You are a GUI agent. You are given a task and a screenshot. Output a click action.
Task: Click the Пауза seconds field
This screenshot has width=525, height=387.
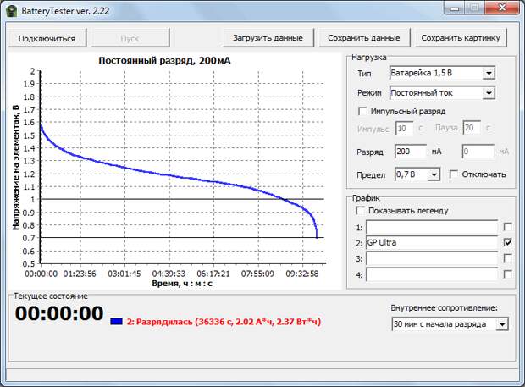point(472,128)
